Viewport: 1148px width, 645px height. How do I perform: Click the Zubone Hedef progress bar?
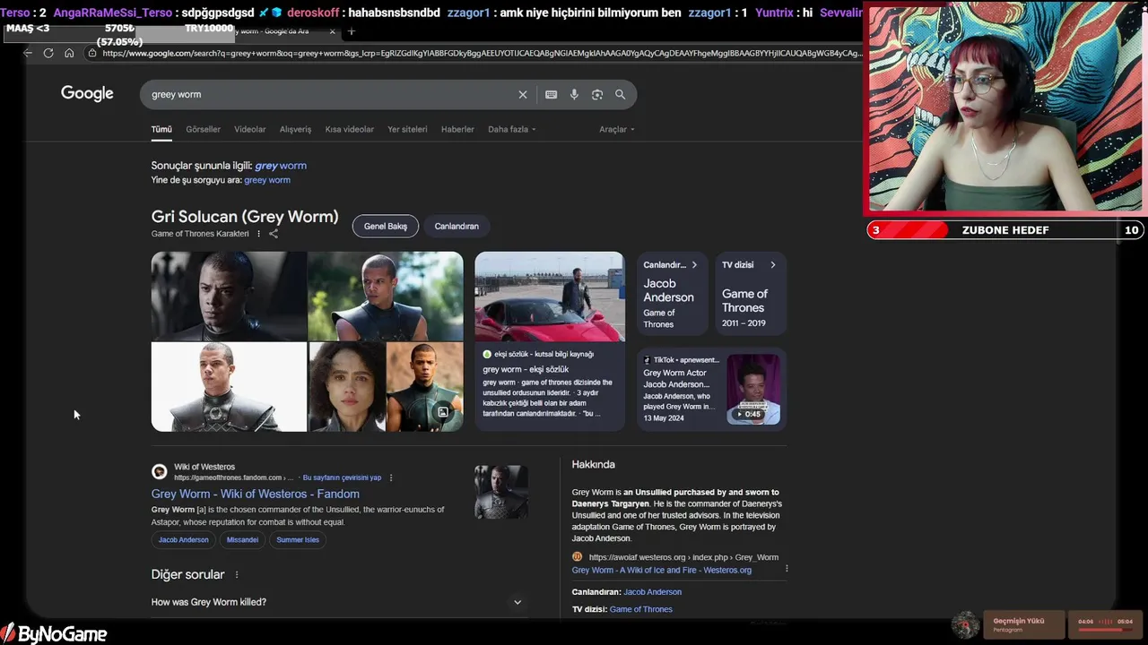click(x=1004, y=230)
